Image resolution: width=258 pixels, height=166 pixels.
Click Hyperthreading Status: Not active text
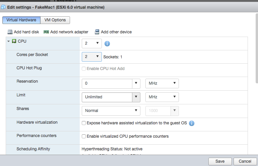[112, 149]
